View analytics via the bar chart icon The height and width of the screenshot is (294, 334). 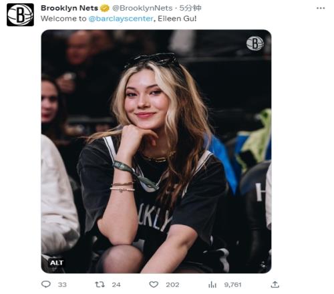click(212, 285)
